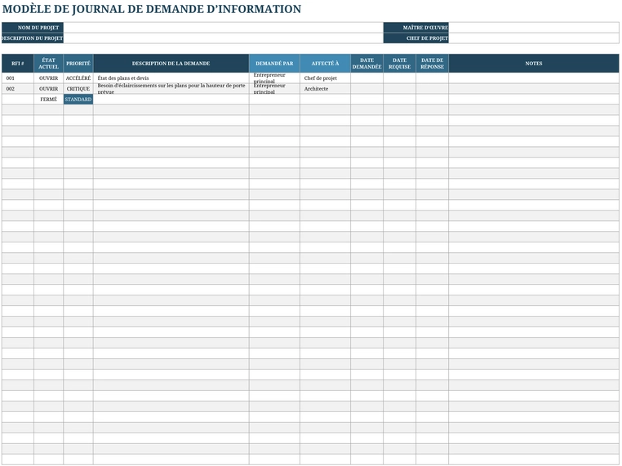The image size is (622, 466).
Task: Click the DATE DE RÉPONSE column header
Action: [432, 64]
